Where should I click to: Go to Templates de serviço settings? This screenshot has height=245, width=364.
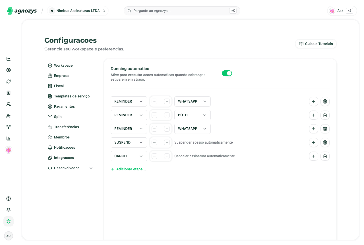(70, 96)
